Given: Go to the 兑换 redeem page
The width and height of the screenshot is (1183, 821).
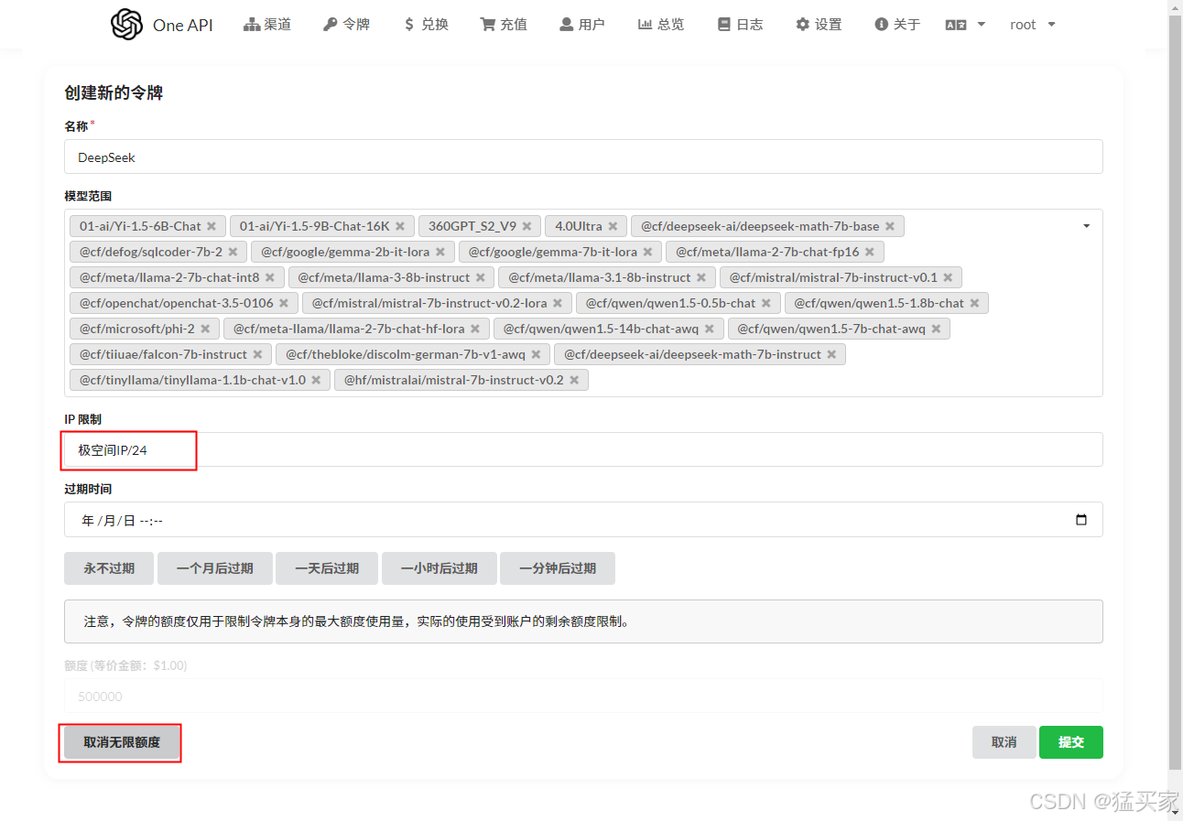Looking at the screenshot, I should point(426,25).
